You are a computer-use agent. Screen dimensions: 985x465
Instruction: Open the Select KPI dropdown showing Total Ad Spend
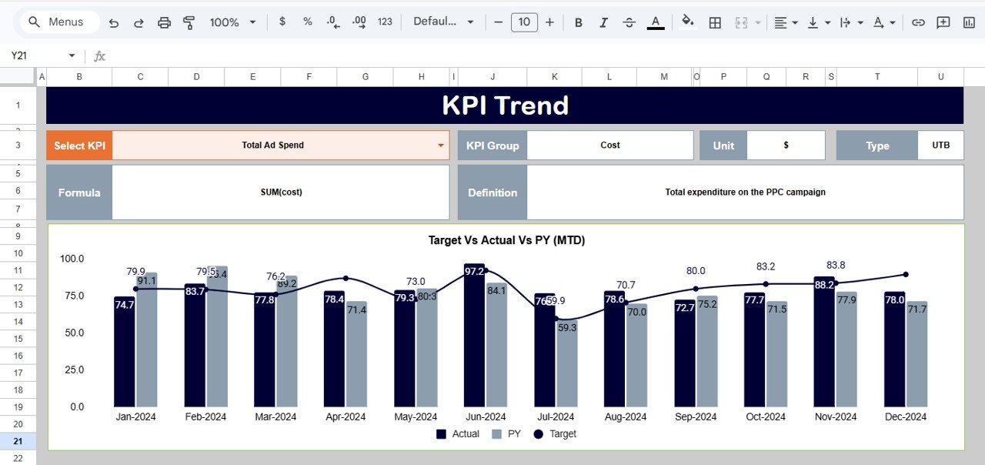click(439, 145)
